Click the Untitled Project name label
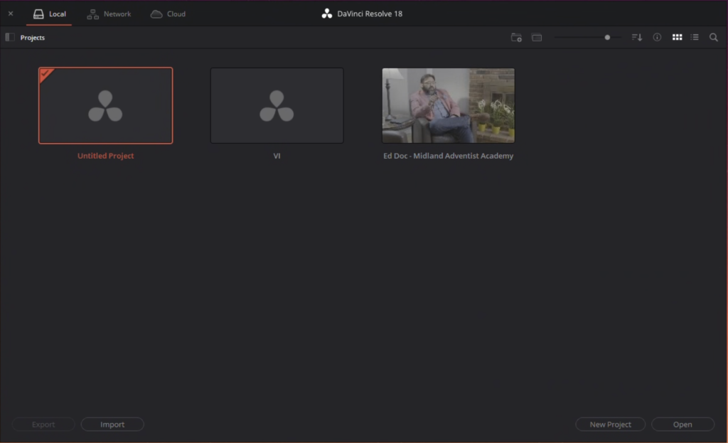Screen dimensions: 728x443 pos(105,156)
